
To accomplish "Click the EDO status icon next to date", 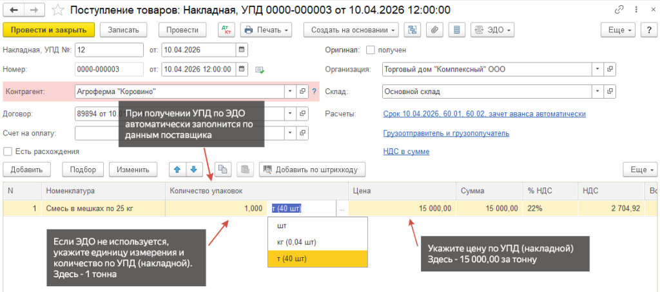I will (x=260, y=70).
